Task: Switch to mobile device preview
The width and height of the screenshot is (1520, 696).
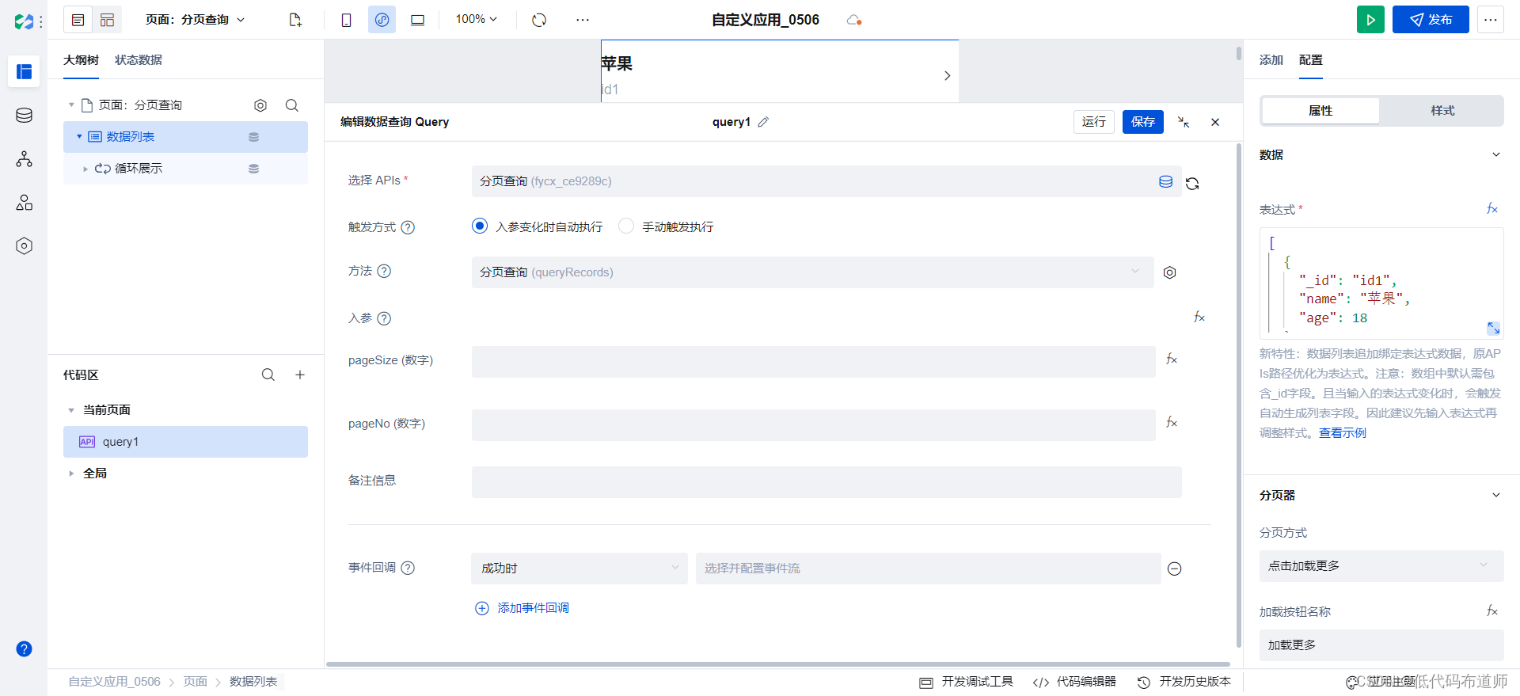Action: point(346,20)
